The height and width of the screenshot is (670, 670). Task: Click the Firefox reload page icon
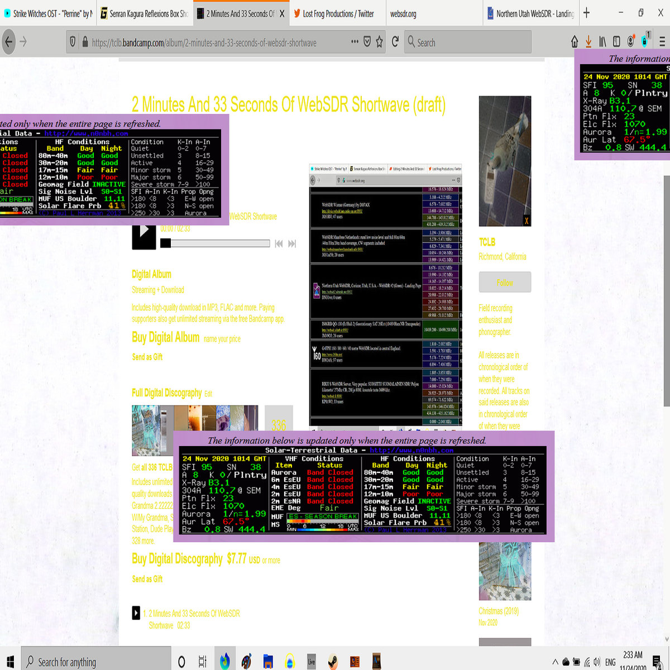tap(395, 42)
